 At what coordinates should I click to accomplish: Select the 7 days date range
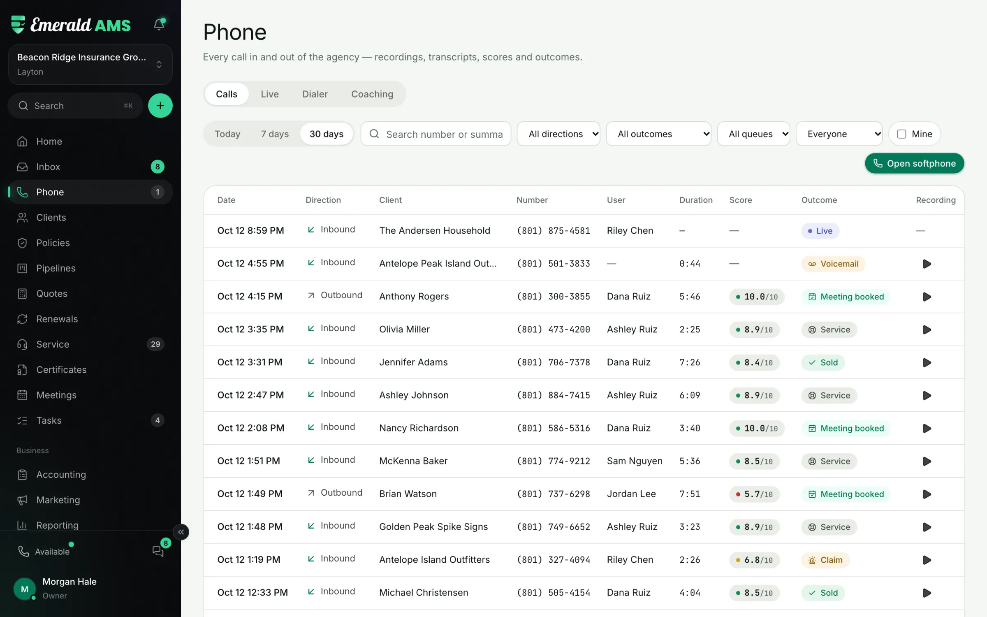tap(275, 134)
